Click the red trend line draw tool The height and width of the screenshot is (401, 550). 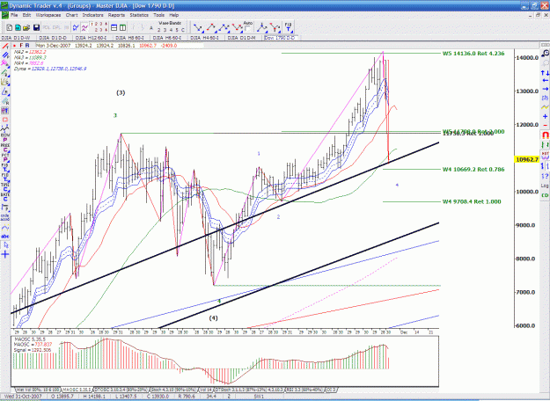[x=5, y=47]
